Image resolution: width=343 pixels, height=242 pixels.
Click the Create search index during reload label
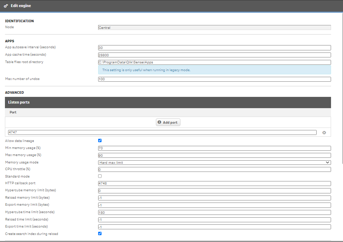(x=32, y=234)
